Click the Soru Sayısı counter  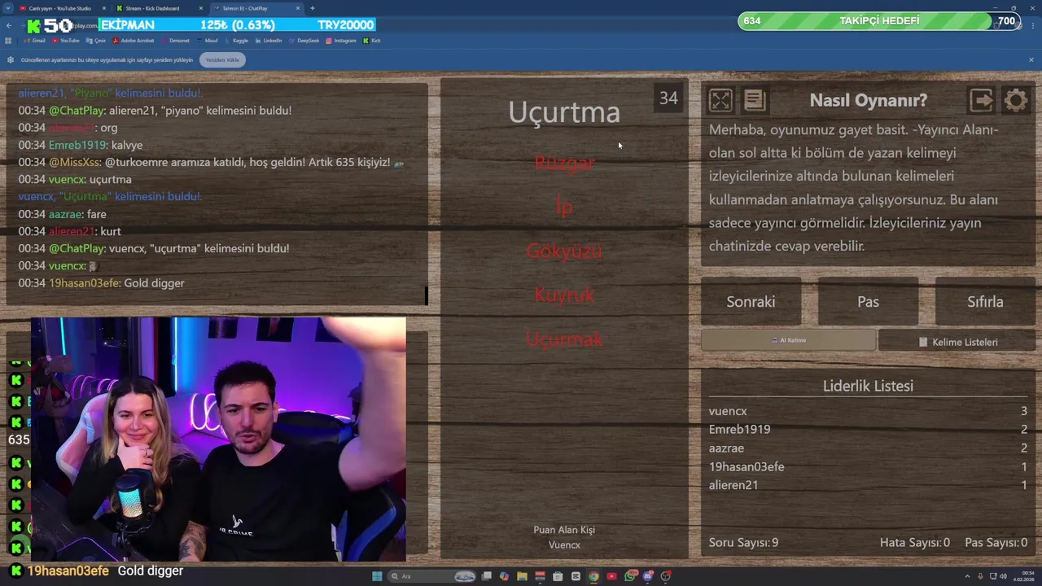pos(743,542)
